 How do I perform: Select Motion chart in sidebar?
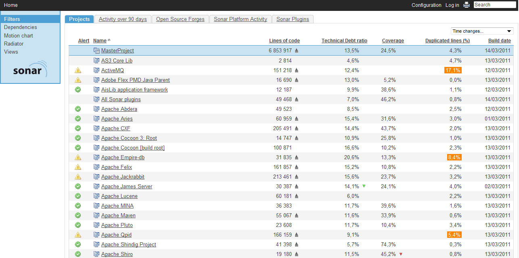(x=19, y=35)
